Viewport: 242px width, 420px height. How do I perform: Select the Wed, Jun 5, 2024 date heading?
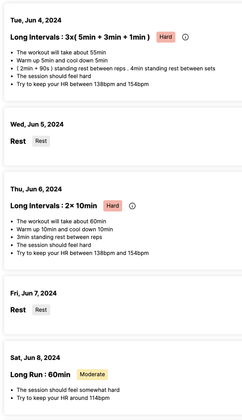[37, 124]
